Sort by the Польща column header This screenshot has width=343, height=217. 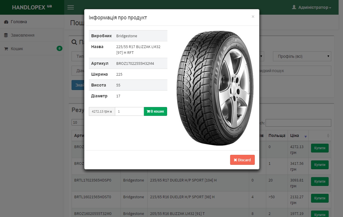pyautogui.click(x=276, y=135)
